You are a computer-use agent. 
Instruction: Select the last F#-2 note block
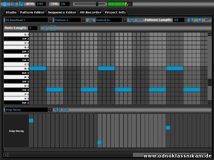[x=192, y=90]
